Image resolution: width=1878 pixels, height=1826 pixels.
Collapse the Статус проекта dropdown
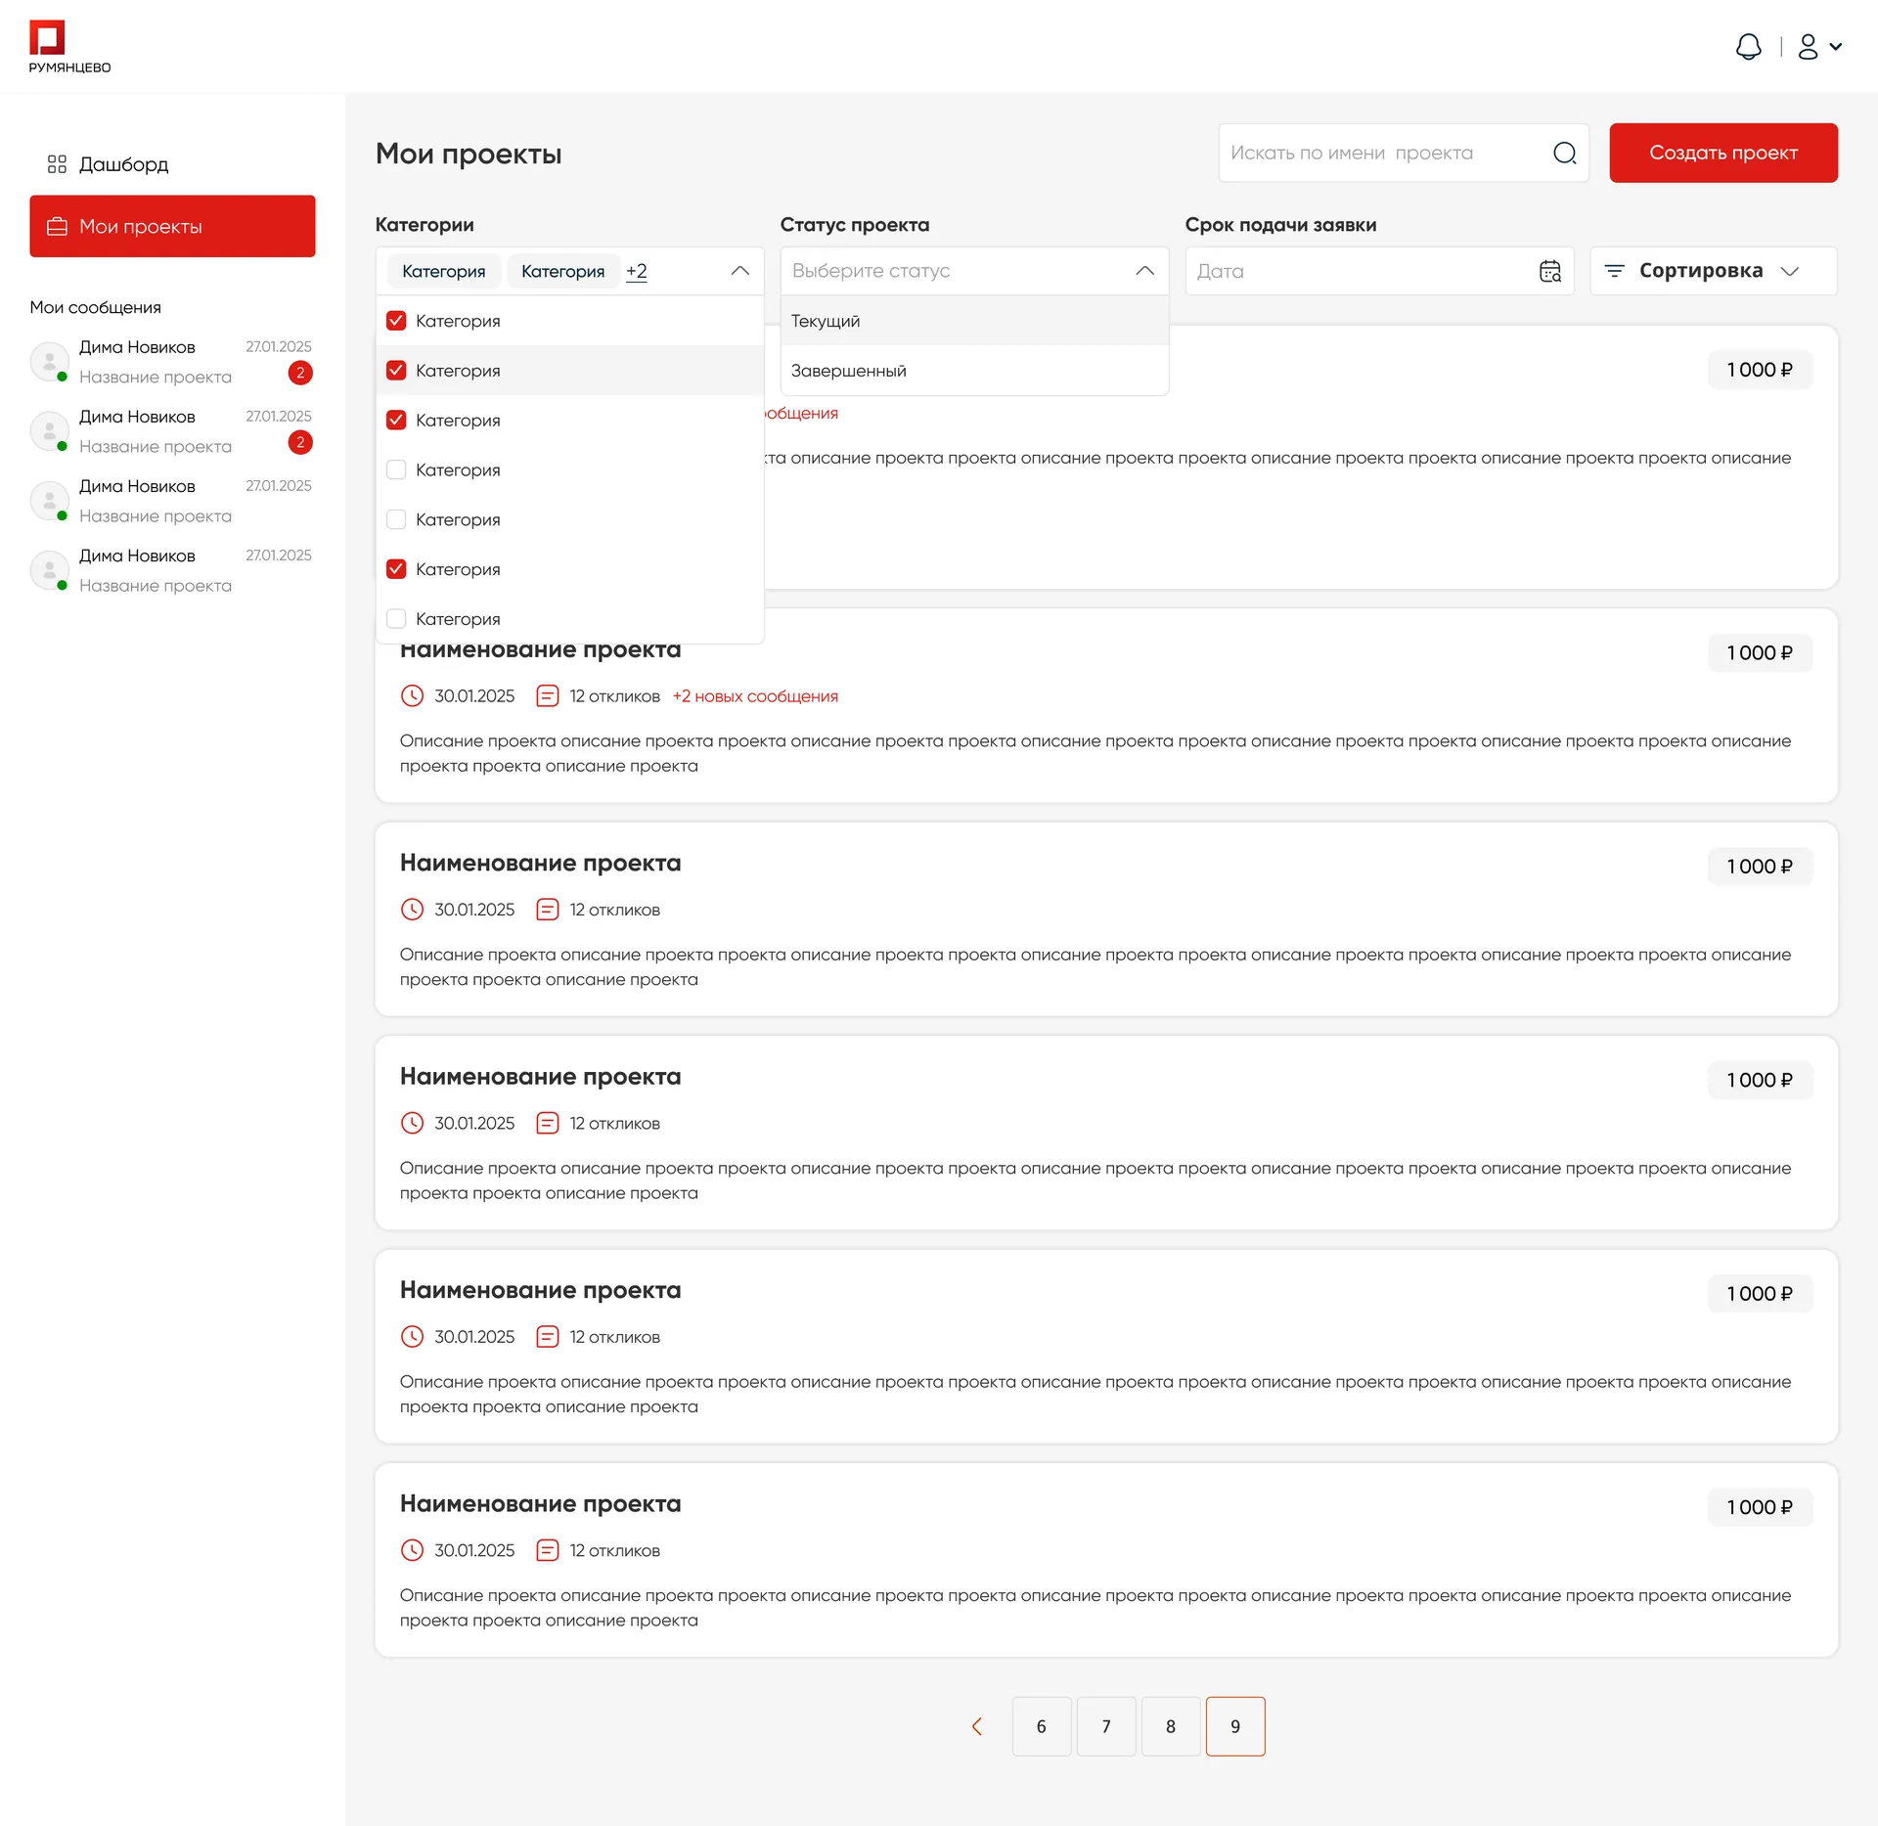pos(1144,271)
